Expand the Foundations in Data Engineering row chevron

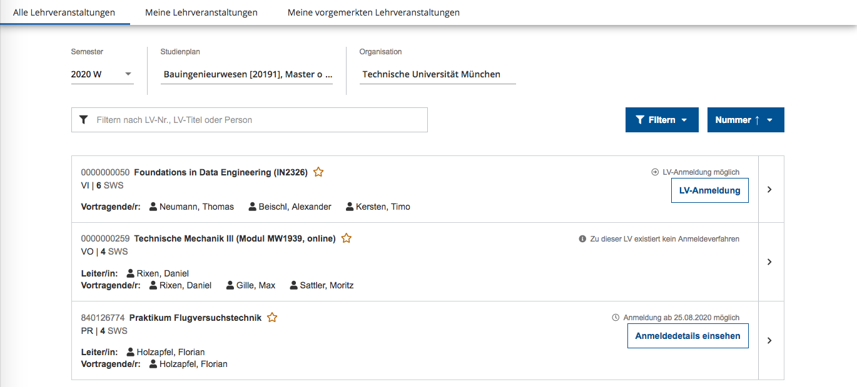click(770, 189)
